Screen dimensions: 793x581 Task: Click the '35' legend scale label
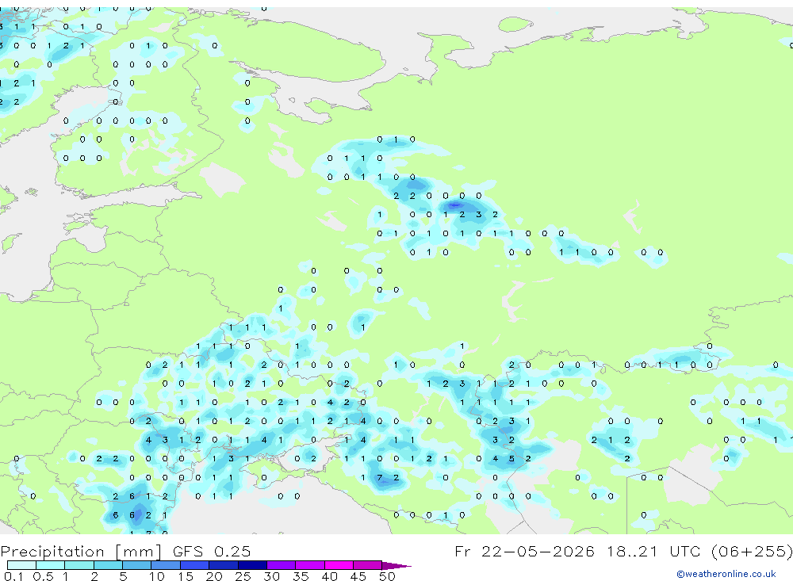click(x=301, y=576)
